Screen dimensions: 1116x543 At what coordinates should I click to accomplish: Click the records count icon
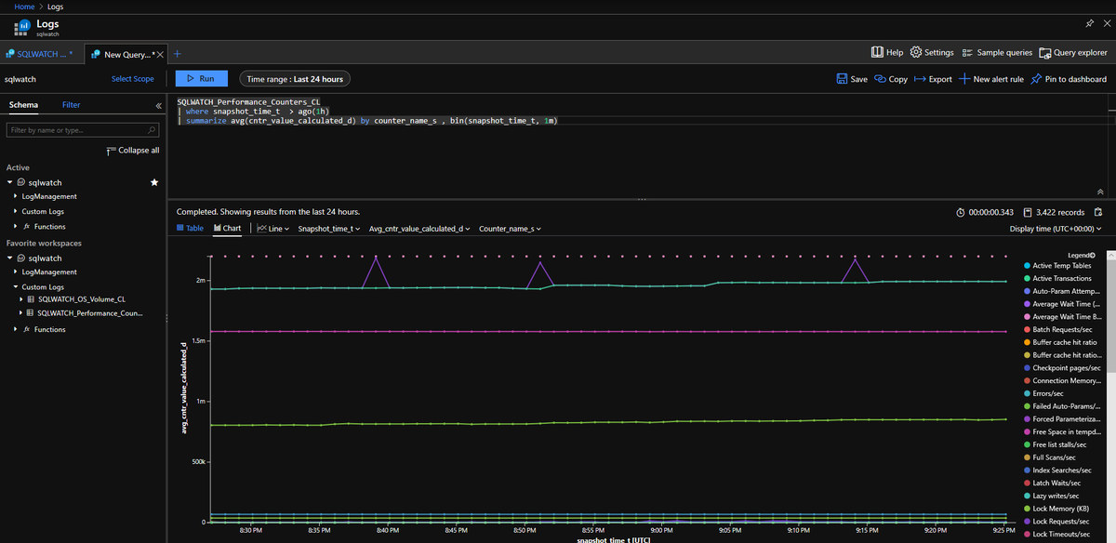tap(1029, 212)
